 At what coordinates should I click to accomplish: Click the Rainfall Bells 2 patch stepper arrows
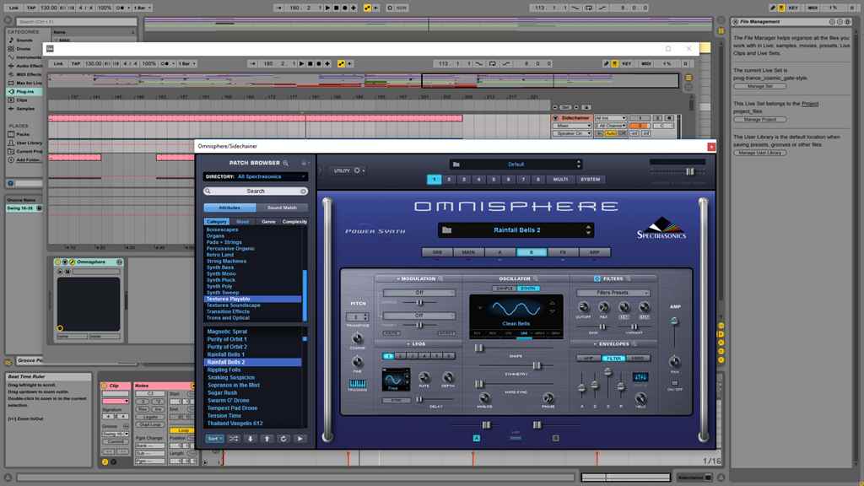click(588, 229)
